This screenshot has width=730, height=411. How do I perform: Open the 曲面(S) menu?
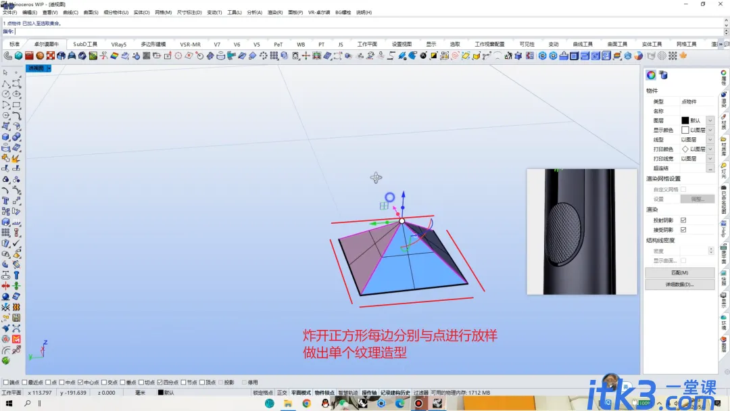[x=91, y=13]
